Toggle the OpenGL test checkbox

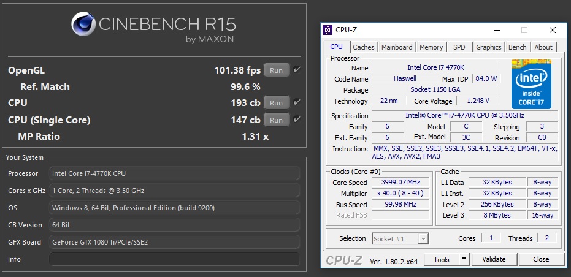click(x=297, y=70)
